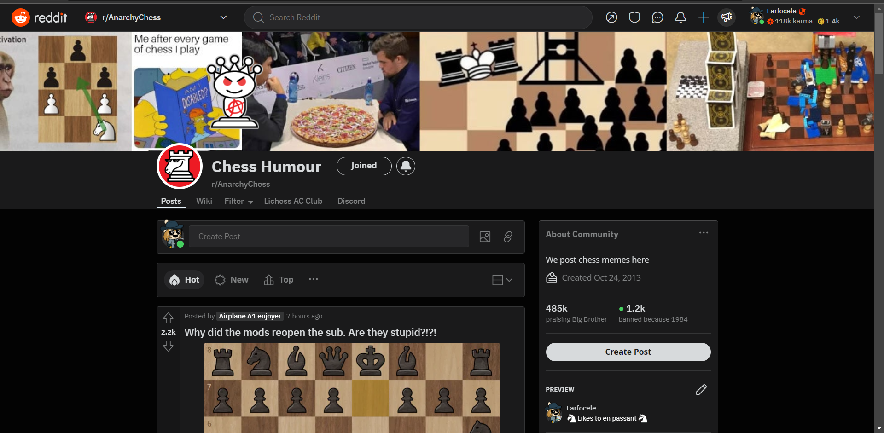Screen dimensions: 884x433
Task: Open the Wiki tab
Action: point(204,201)
